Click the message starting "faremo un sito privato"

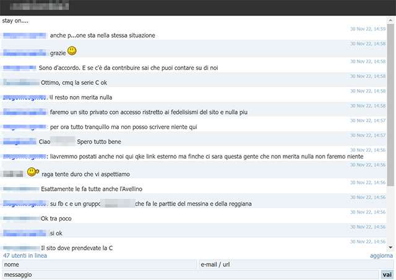pos(149,112)
